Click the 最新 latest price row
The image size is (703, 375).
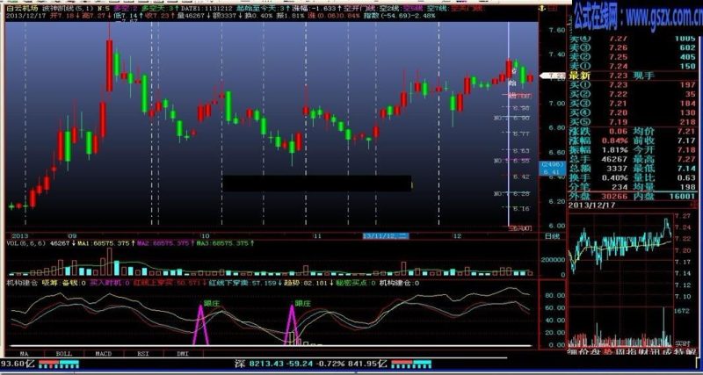[633, 76]
